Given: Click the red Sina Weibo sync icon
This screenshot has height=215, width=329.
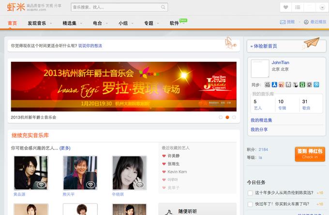Looking at the screenshot, I should click(x=282, y=84).
